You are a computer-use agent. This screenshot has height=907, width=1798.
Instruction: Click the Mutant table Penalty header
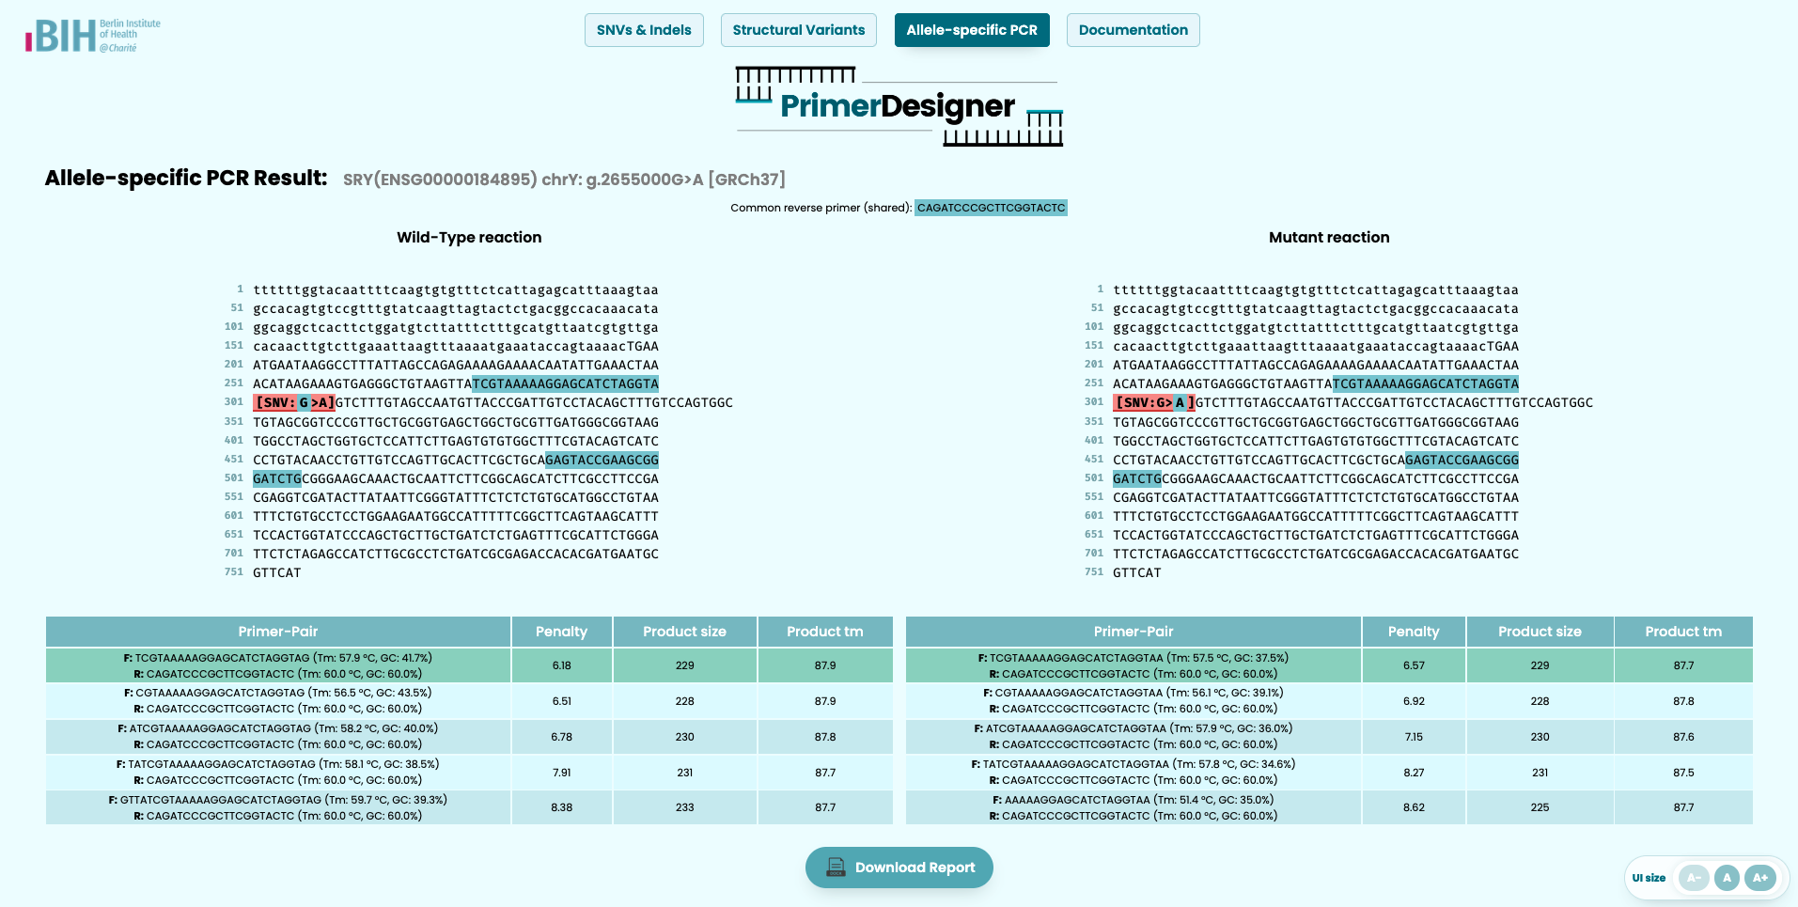(1414, 632)
